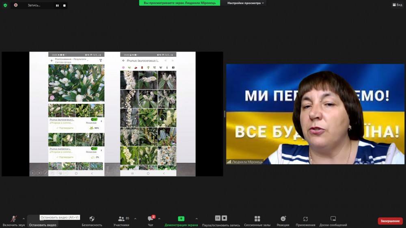Open the Участники participants panel
The height and width of the screenshot is (228, 406).
pyautogui.click(x=121, y=219)
